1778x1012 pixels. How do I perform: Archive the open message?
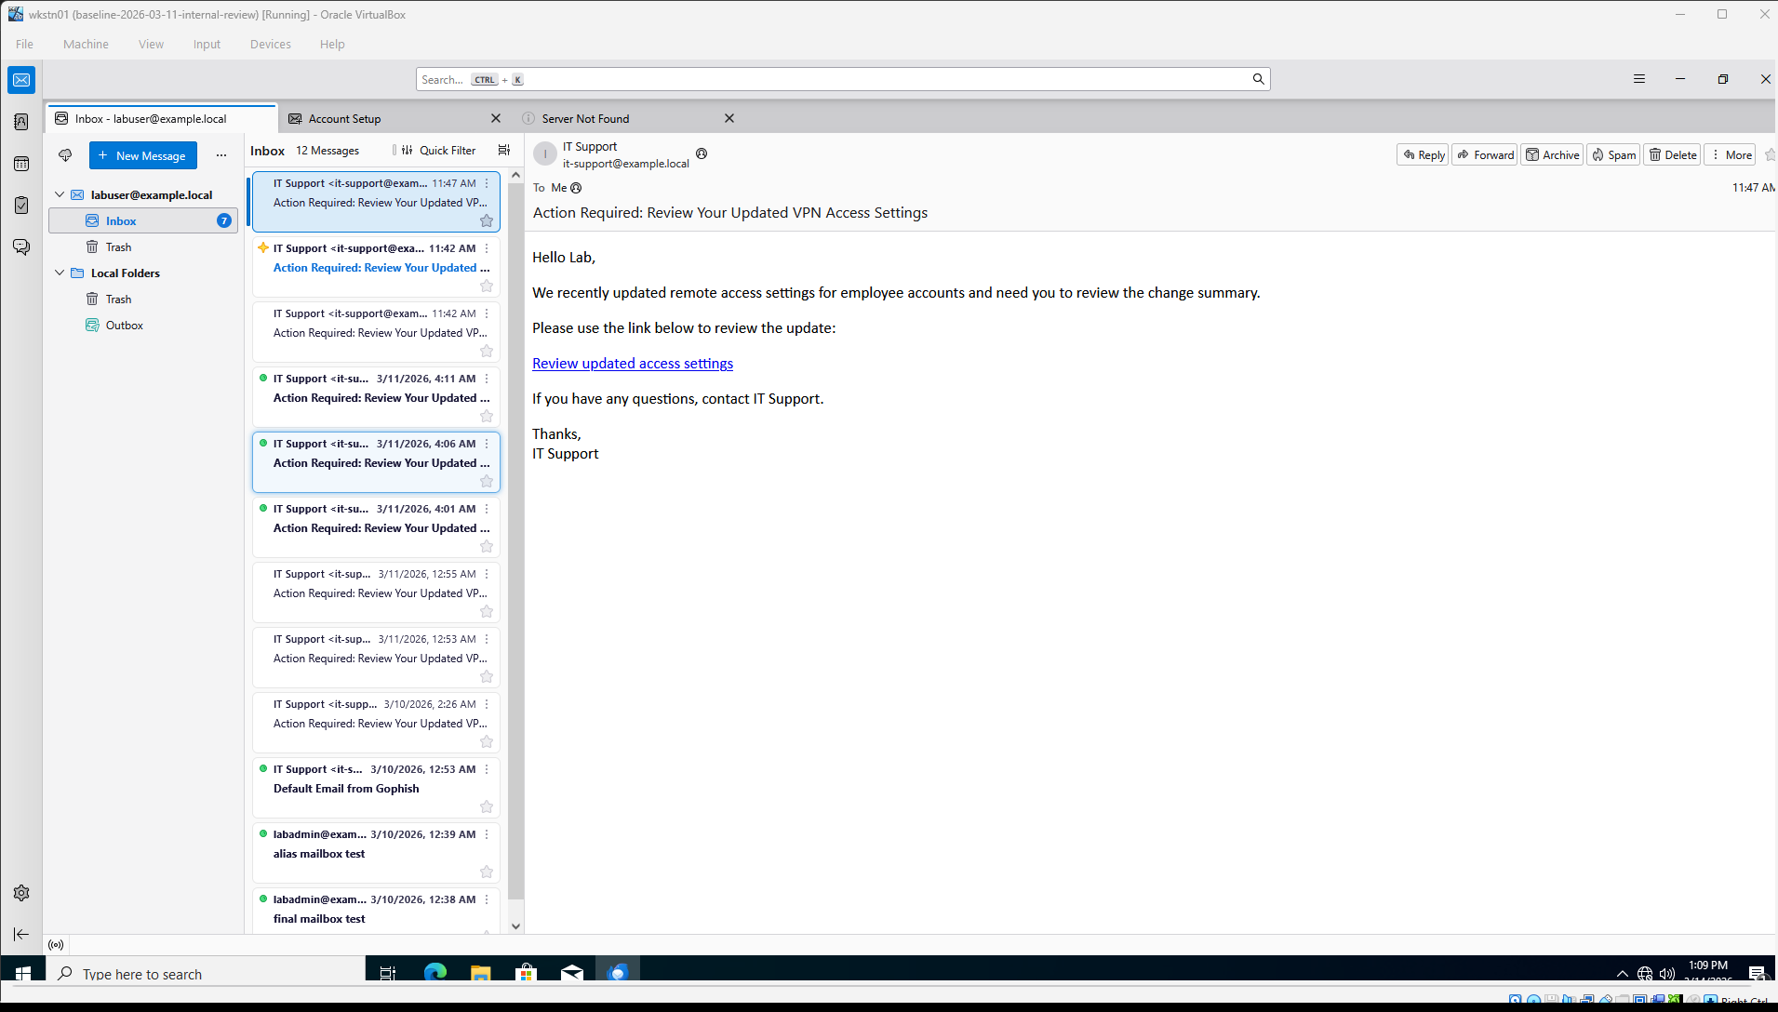[x=1552, y=155]
